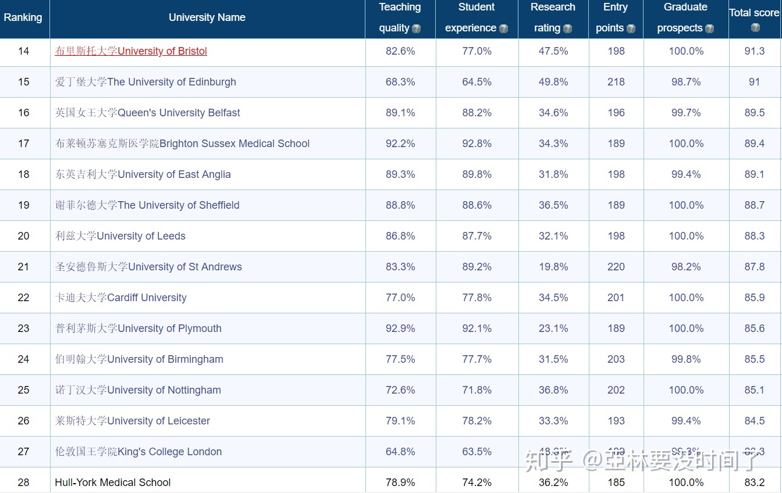The width and height of the screenshot is (782, 493).
Task: Select St Andrews entry points 220
Action: click(x=616, y=267)
